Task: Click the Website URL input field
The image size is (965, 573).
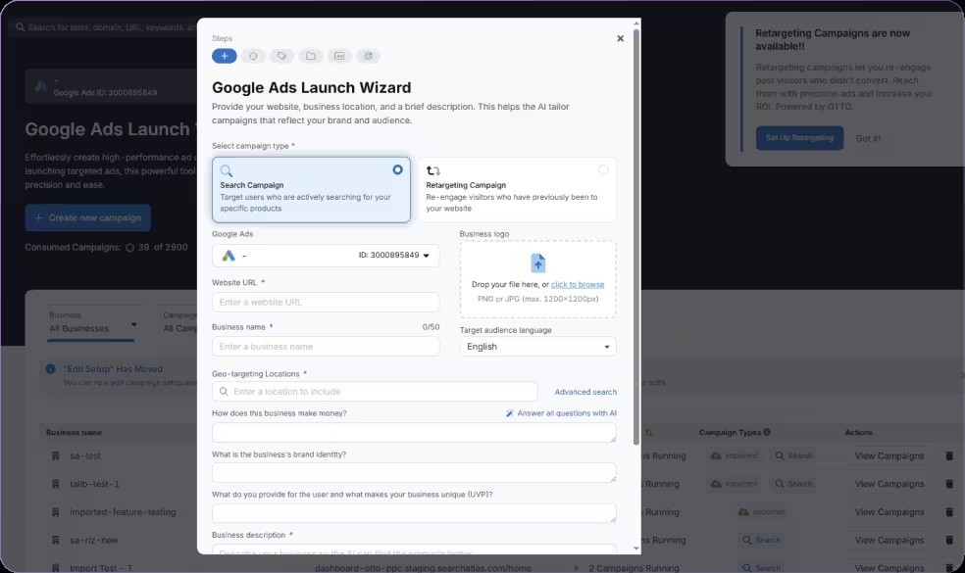Action: pyautogui.click(x=326, y=302)
